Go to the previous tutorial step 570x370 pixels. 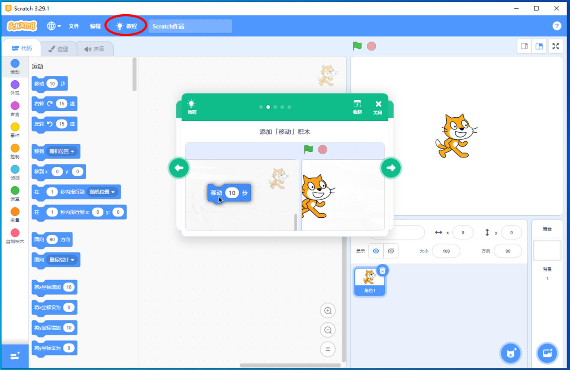click(179, 168)
